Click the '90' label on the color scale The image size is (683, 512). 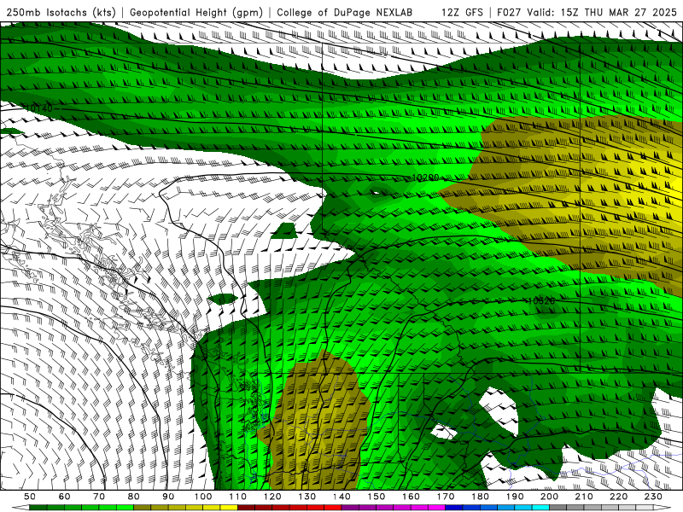168,497
